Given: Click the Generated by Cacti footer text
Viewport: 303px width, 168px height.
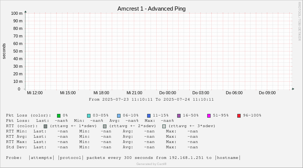Looking at the screenshot, I should coord(151,164).
